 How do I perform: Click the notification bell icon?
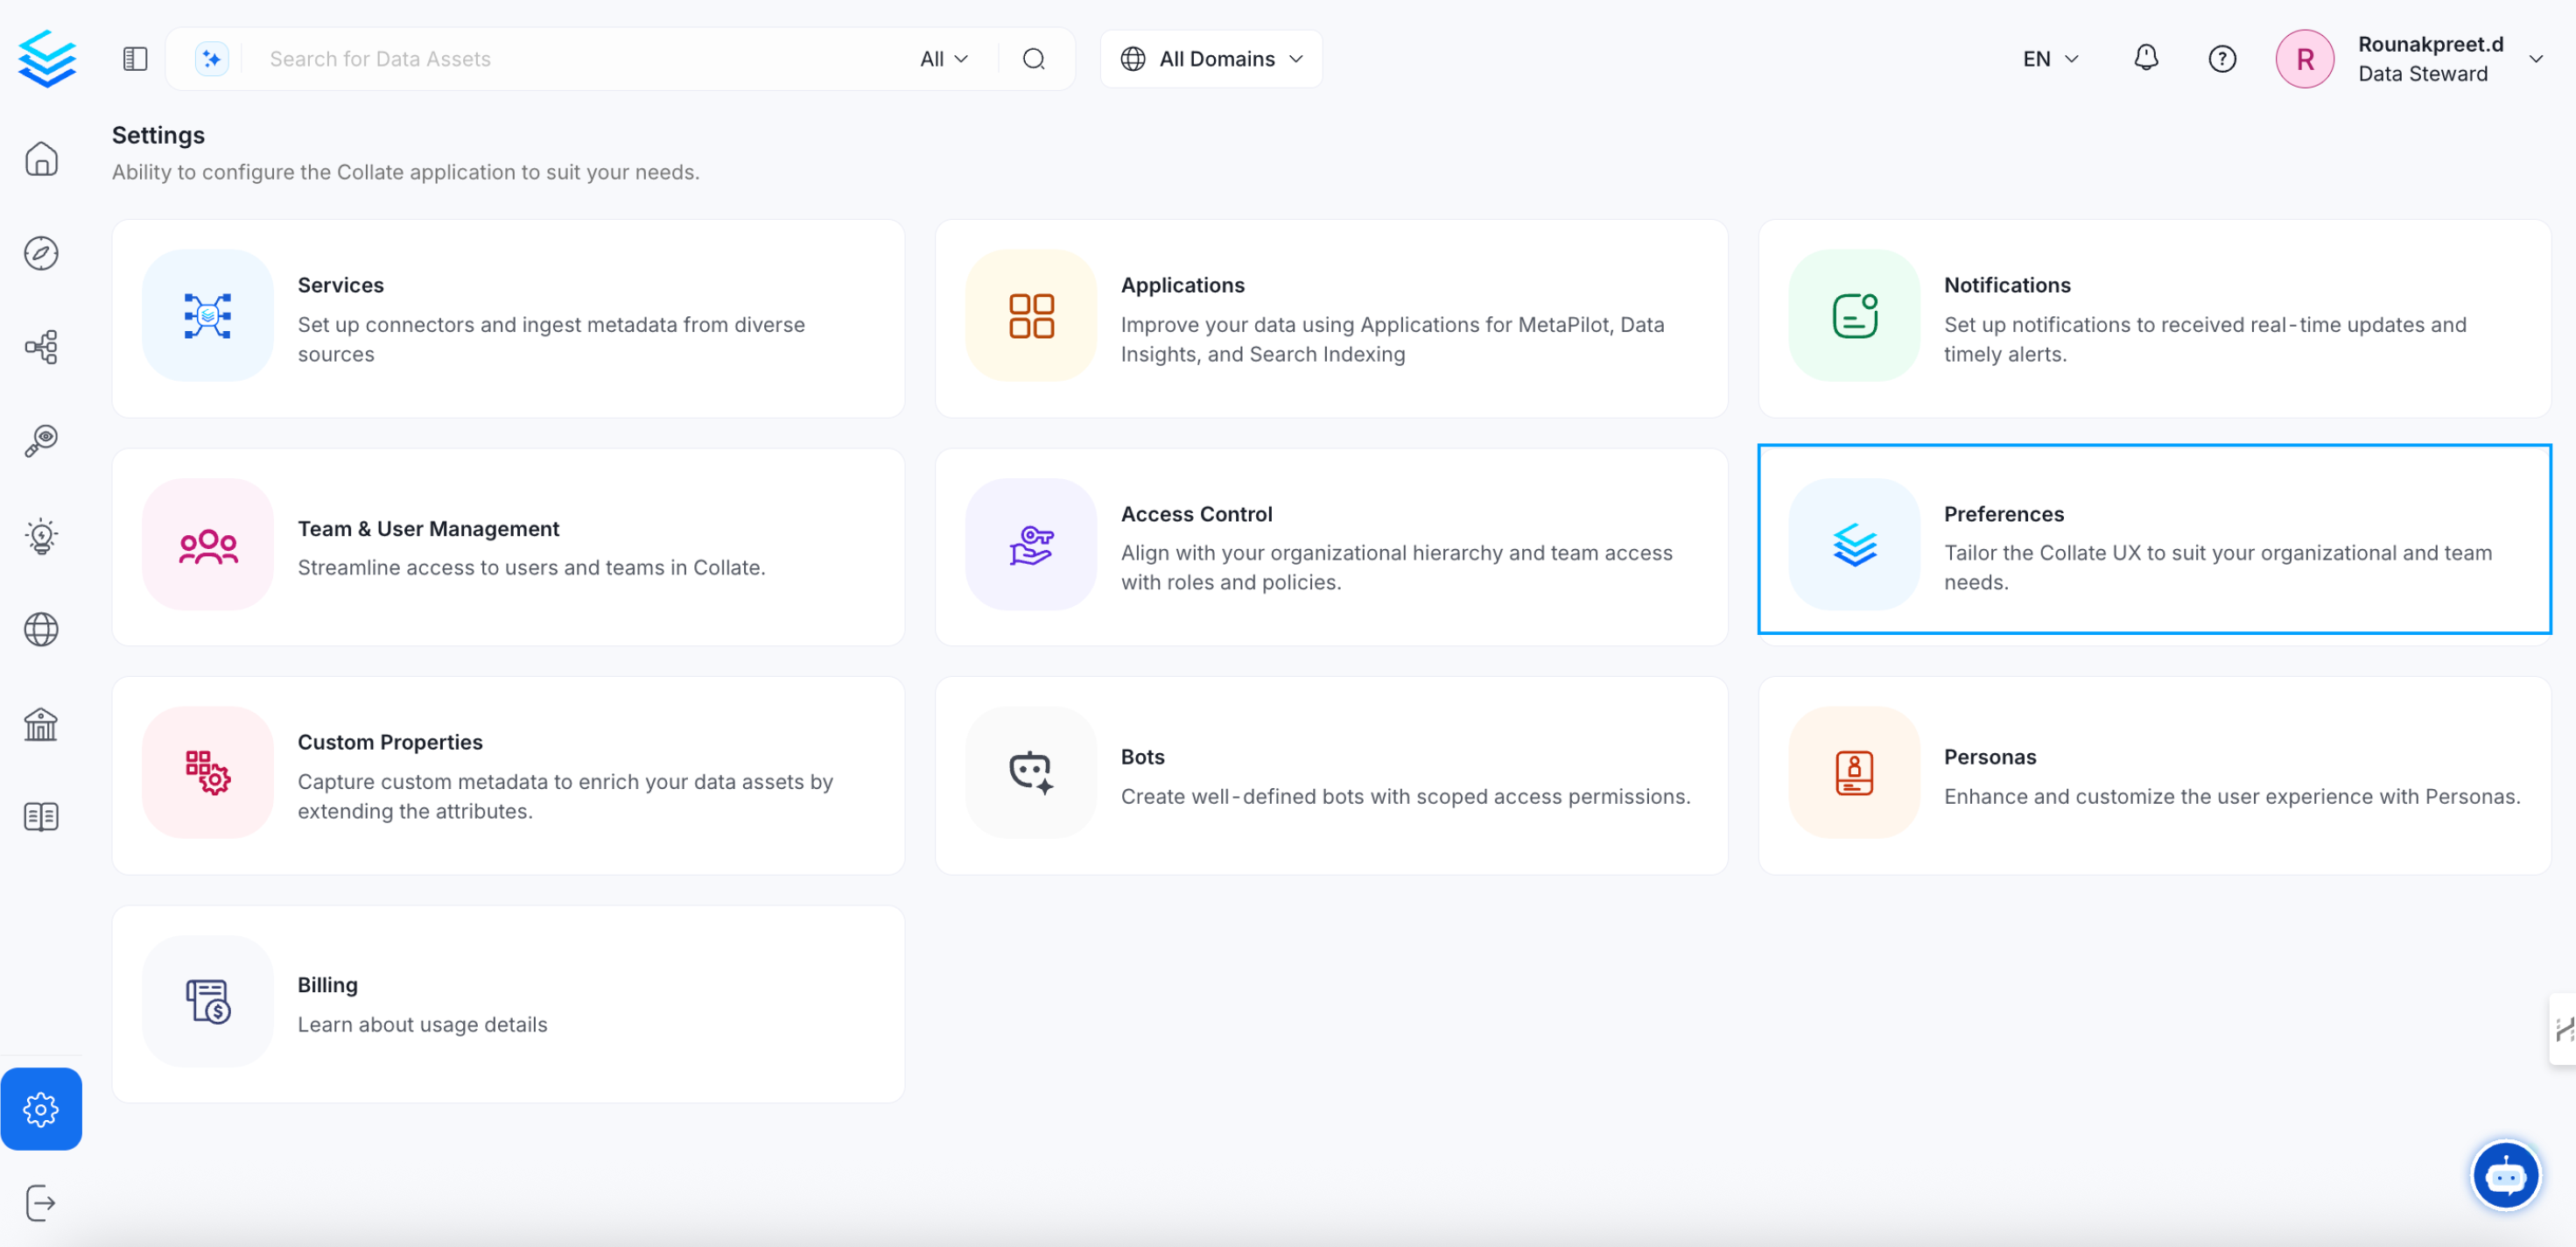pos(2145,58)
